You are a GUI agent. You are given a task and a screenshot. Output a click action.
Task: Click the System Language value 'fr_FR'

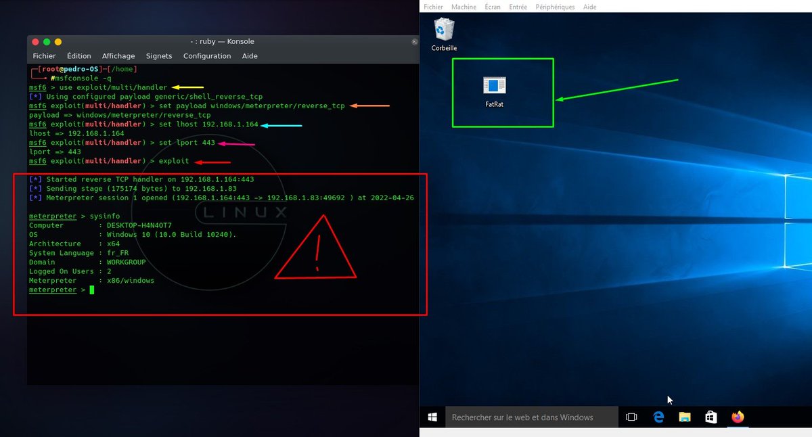coord(118,253)
